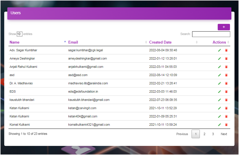Go to the Next page
This screenshot has height=155, width=239.
pos(224,134)
